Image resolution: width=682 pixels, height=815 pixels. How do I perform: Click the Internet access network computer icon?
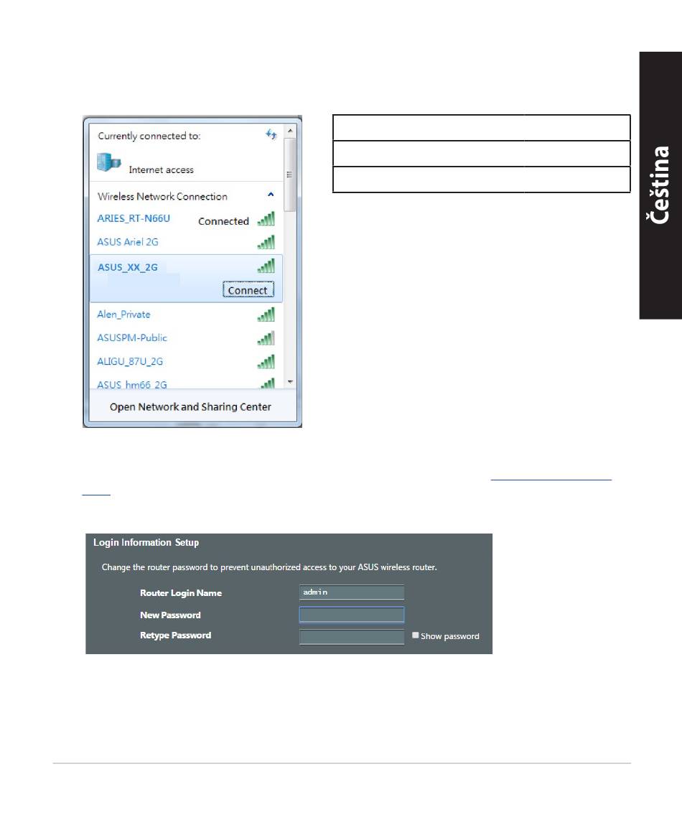click(x=108, y=162)
